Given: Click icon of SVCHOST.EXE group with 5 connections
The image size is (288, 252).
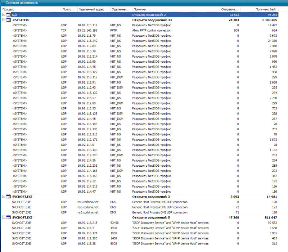Looking at the screenshot, I should click(9, 218).
